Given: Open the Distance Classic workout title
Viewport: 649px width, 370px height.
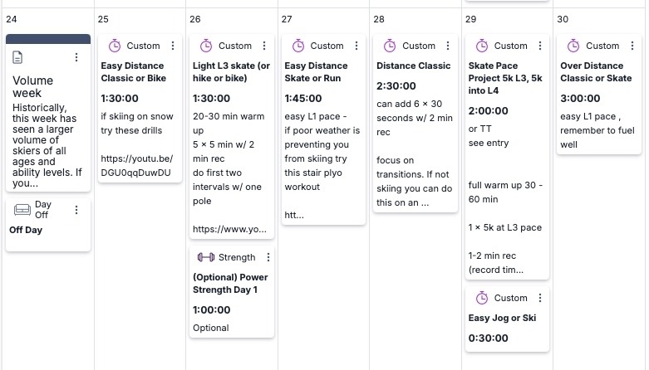Looking at the screenshot, I should [414, 66].
